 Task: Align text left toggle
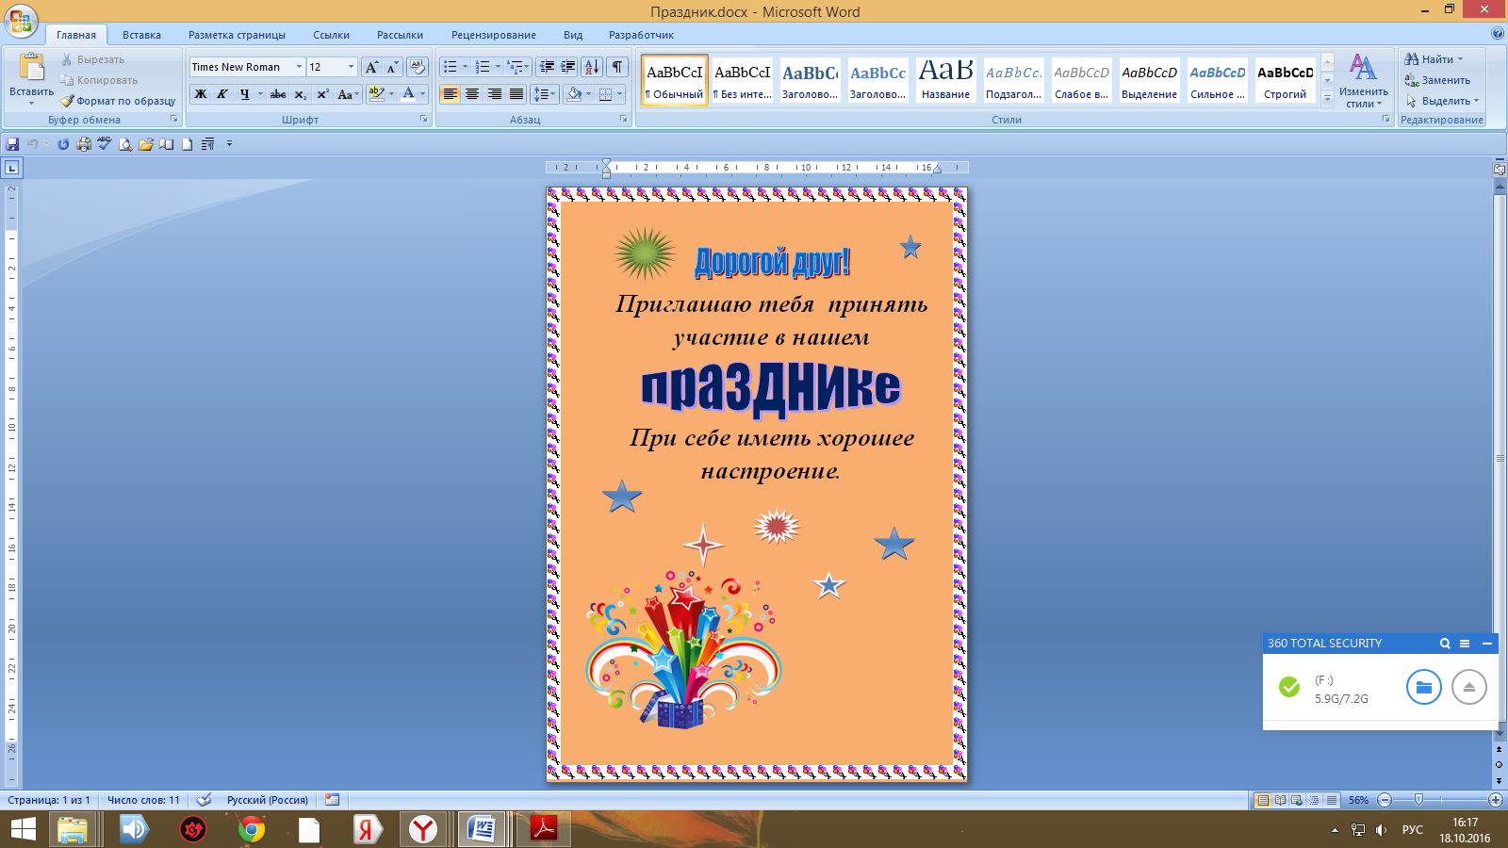451,94
